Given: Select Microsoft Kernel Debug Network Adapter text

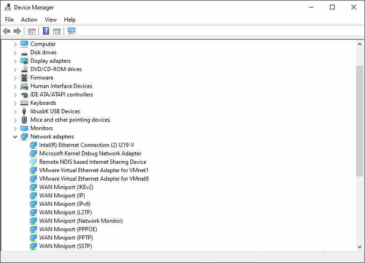Looking at the screenshot, I should [x=90, y=153].
